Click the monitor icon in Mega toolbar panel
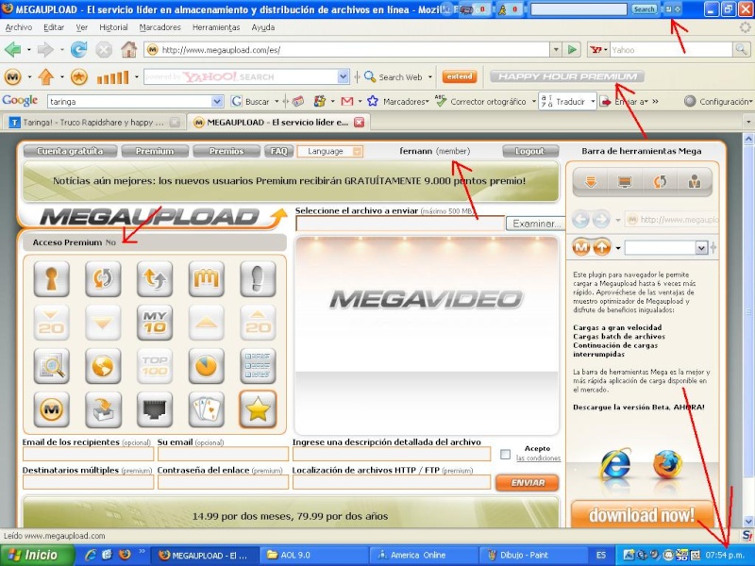Image resolution: width=755 pixels, height=566 pixels. point(625,182)
